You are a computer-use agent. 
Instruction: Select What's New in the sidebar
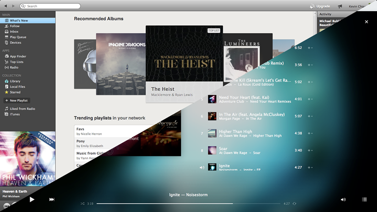tap(19, 21)
